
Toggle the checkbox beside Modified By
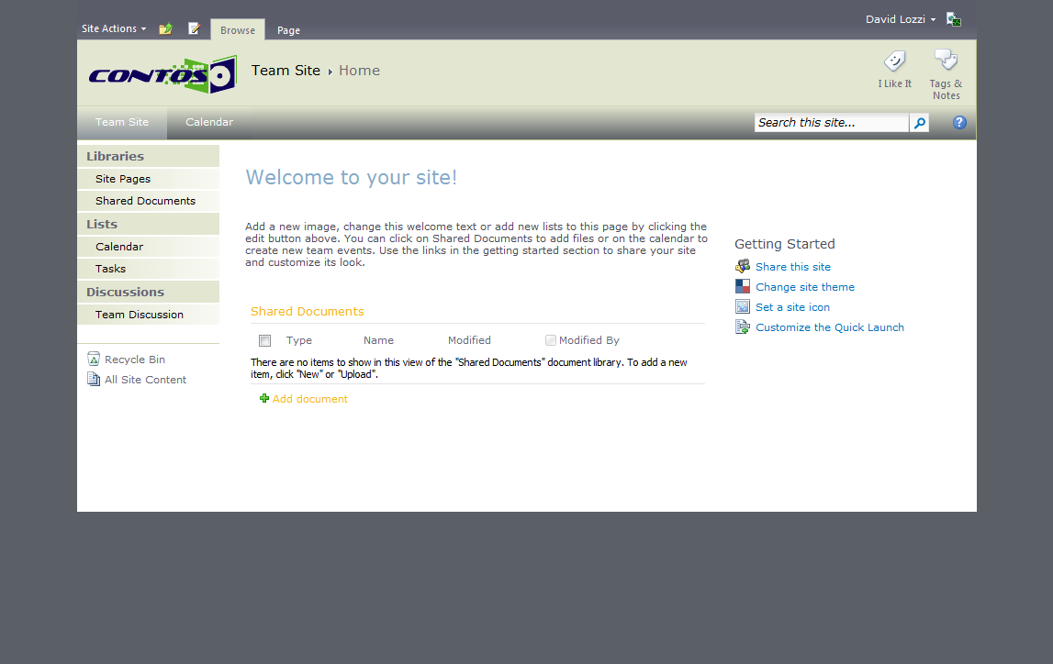tap(551, 340)
